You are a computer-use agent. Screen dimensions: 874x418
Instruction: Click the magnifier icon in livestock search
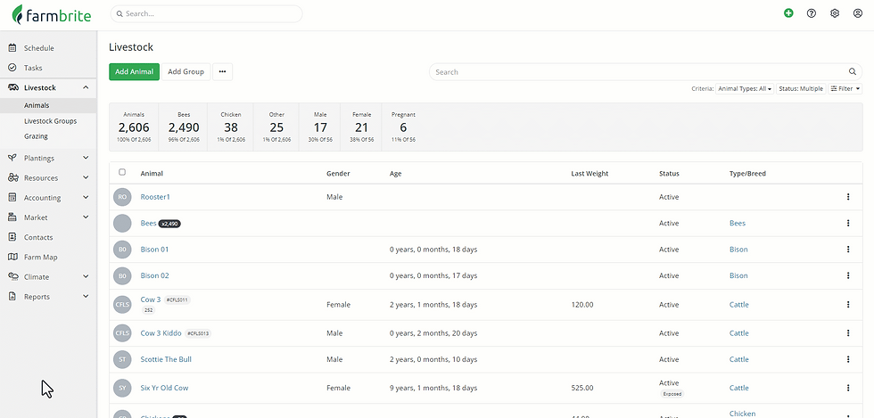pos(853,72)
